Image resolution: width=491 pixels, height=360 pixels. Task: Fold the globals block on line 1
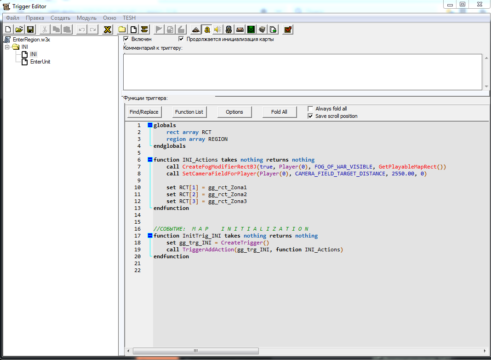[150, 125]
